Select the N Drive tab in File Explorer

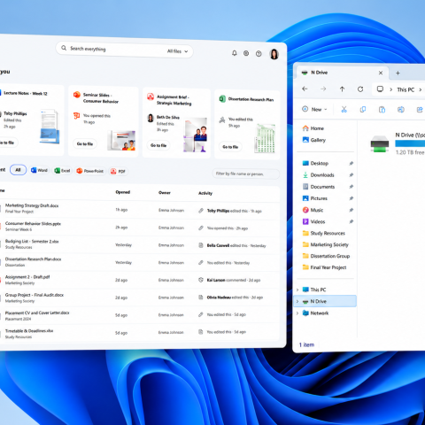coord(343,73)
